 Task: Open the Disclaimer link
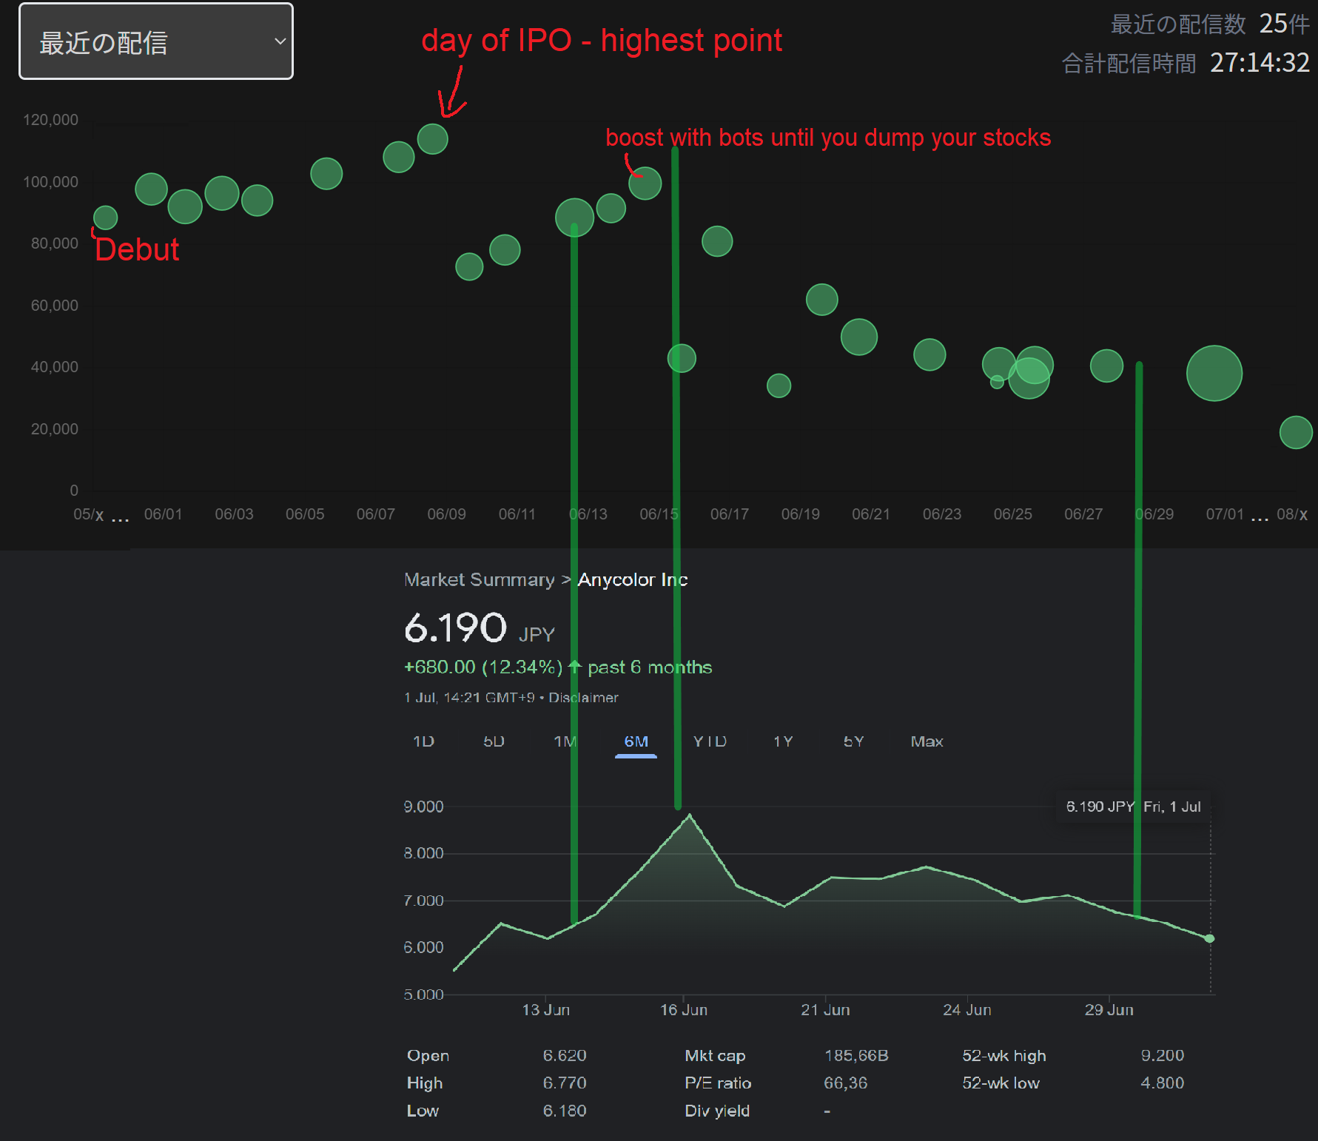(x=583, y=698)
